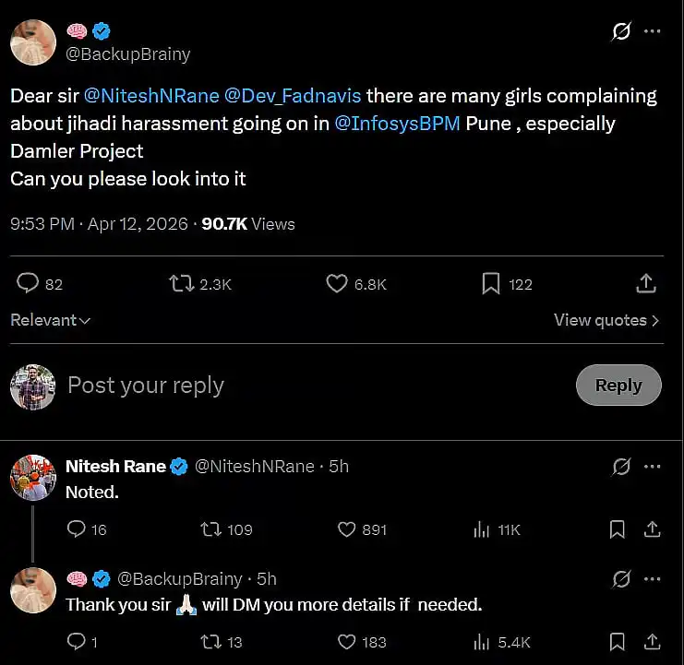View analytics on Nitesh Rane's reply
This screenshot has width=684, height=665.
[x=481, y=529]
